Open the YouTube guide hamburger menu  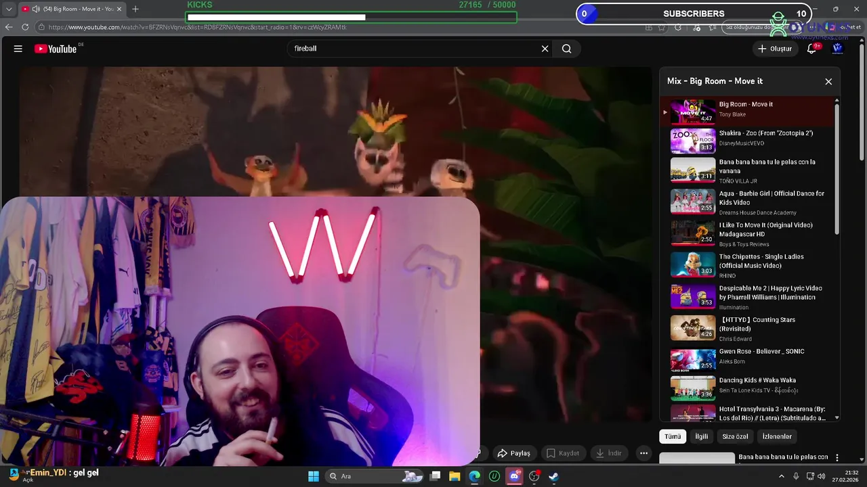pos(18,49)
